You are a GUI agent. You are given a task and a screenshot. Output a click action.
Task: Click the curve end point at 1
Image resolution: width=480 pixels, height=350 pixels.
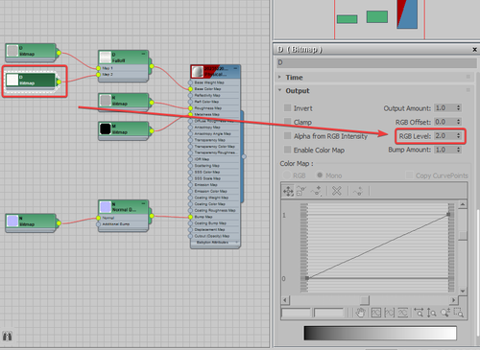coord(448,215)
